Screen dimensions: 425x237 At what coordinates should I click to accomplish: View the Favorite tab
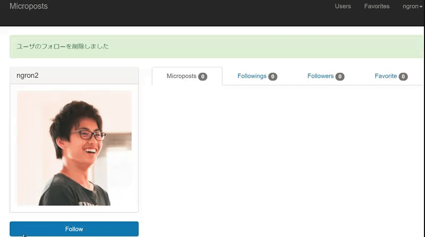[391, 76]
